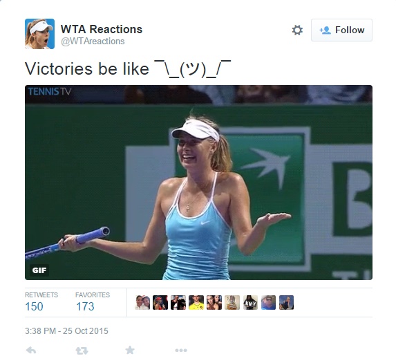Open avatar of man in sunglasses

pyautogui.click(x=268, y=302)
